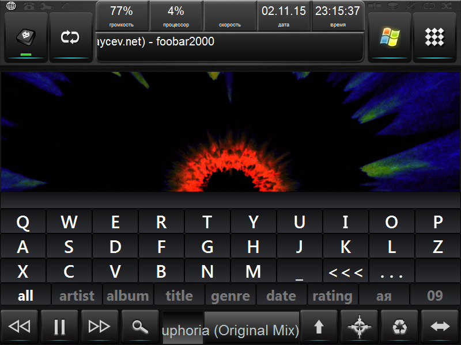Click the horizontal double-arrow icon
The width and height of the screenshot is (461, 345).
coord(440,327)
